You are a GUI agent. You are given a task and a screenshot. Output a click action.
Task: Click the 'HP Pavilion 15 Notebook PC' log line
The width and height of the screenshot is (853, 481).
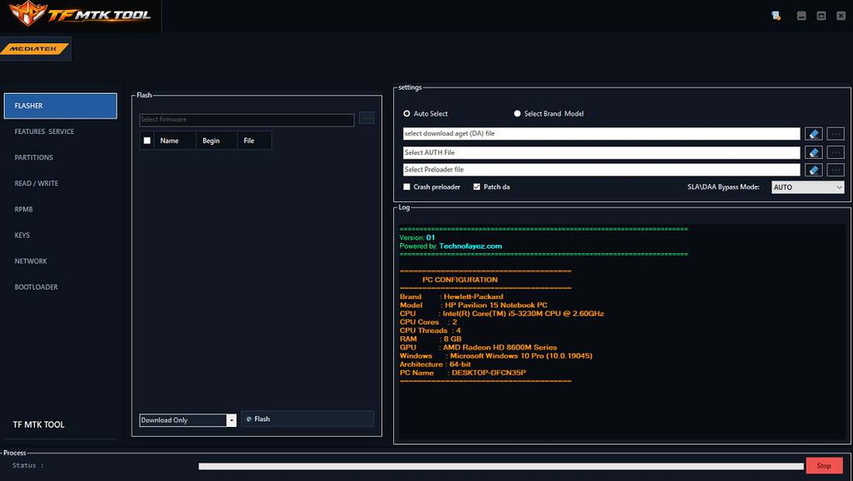click(x=473, y=305)
